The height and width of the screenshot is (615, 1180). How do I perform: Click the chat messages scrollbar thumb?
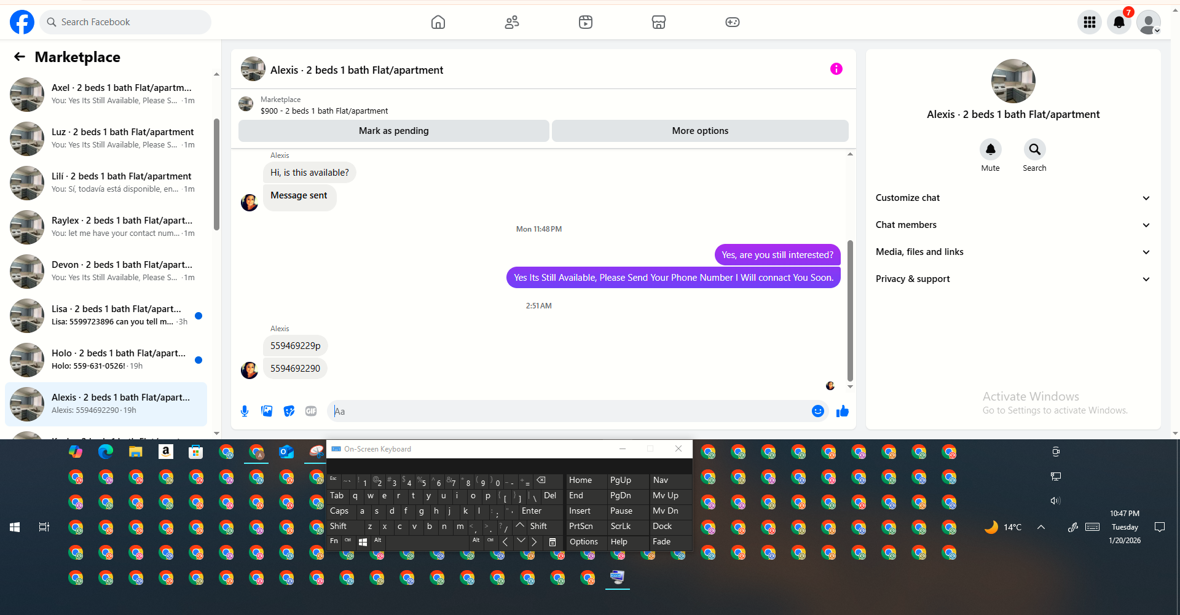pos(850,310)
